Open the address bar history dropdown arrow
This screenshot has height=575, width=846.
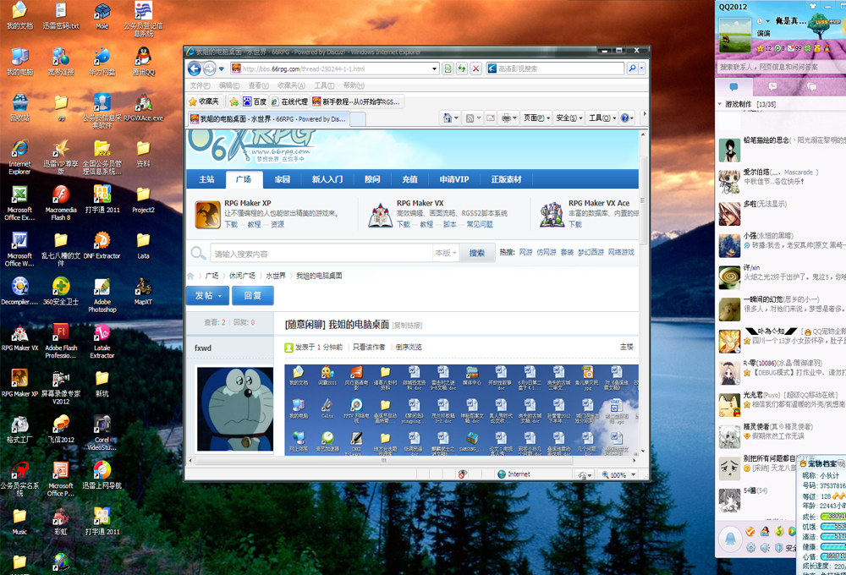point(434,68)
